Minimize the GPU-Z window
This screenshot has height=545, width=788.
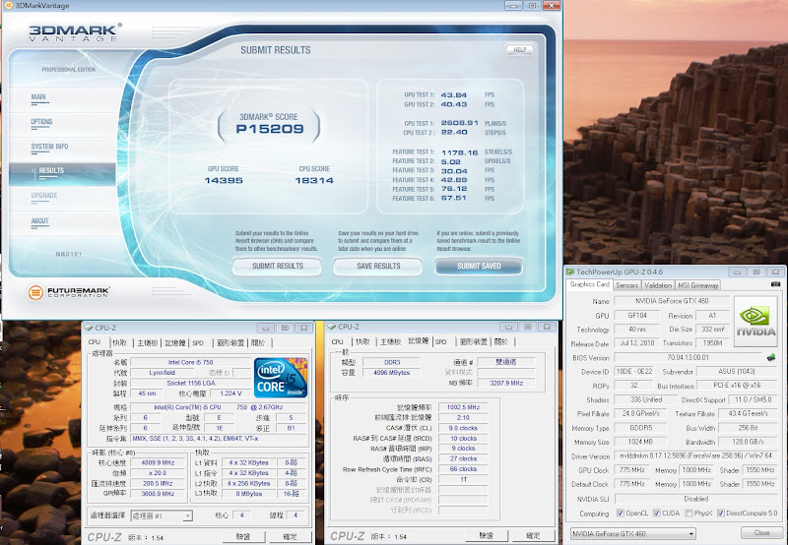[x=737, y=272]
